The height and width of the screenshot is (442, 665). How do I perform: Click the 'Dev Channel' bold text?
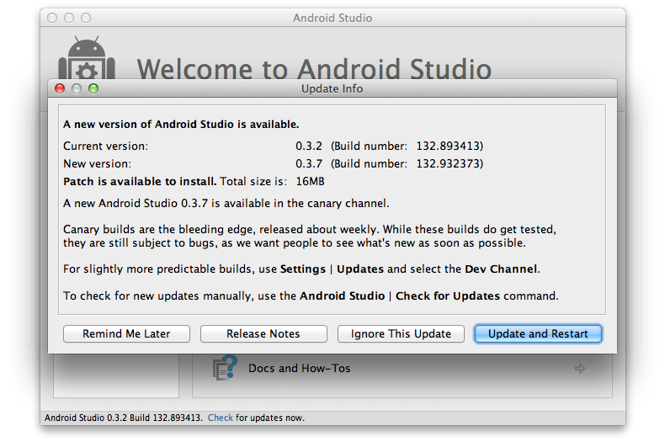click(501, 269)
